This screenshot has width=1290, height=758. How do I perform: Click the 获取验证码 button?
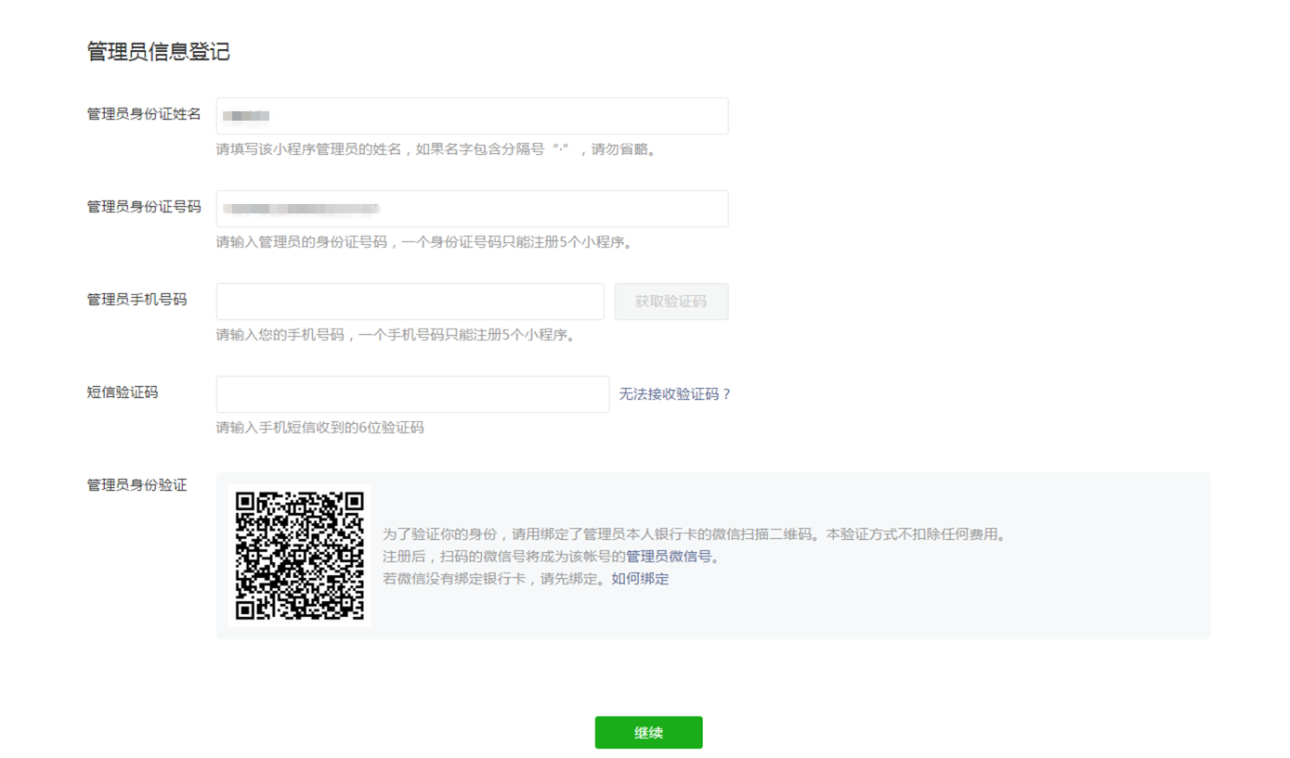pos(671,302)
